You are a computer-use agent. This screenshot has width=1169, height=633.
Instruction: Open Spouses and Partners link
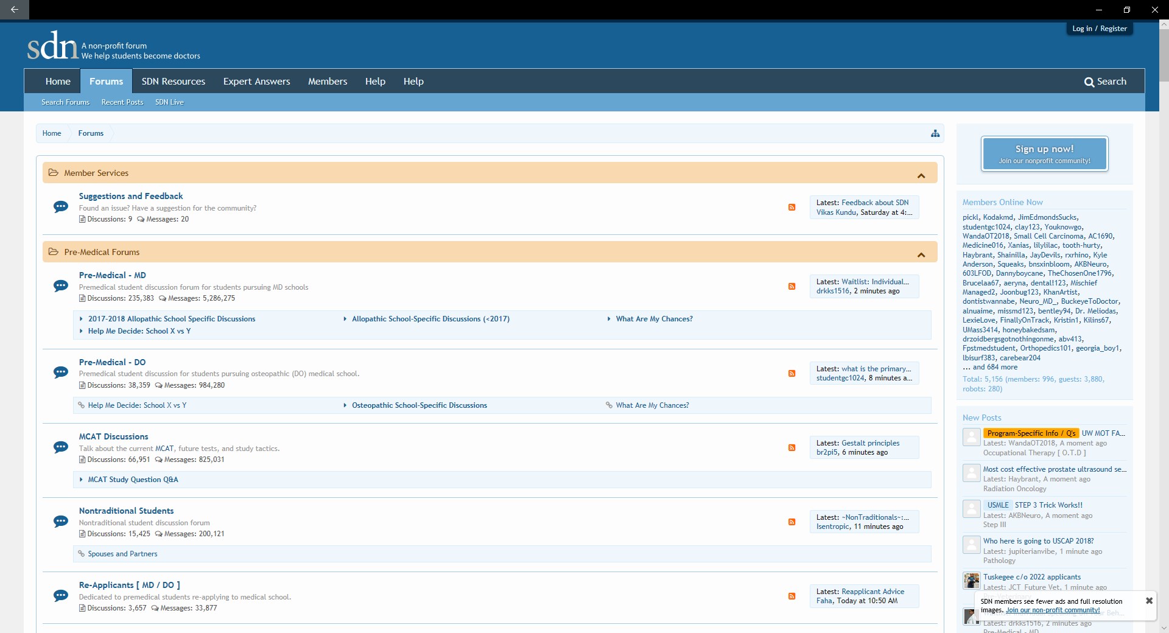(122, 554)
